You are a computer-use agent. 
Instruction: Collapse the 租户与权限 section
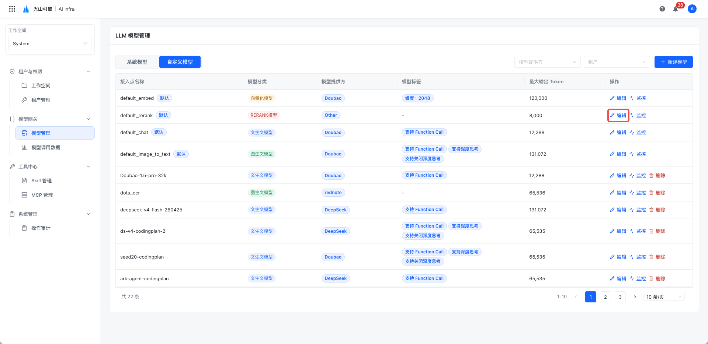click(x=88, y=71)
